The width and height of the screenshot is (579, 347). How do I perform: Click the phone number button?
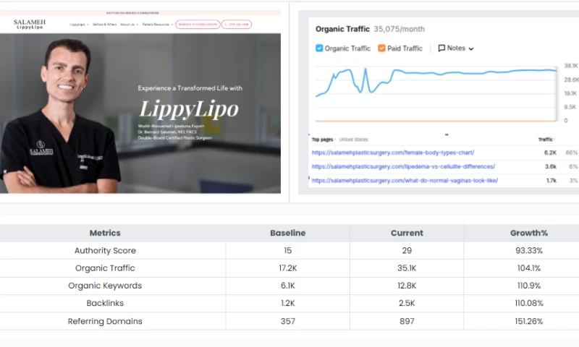pos(237,25)
